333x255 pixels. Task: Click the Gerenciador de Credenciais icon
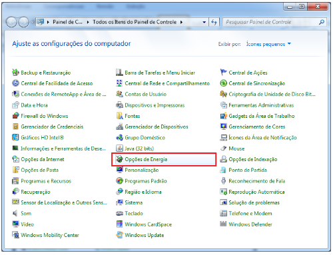[15, 127]
